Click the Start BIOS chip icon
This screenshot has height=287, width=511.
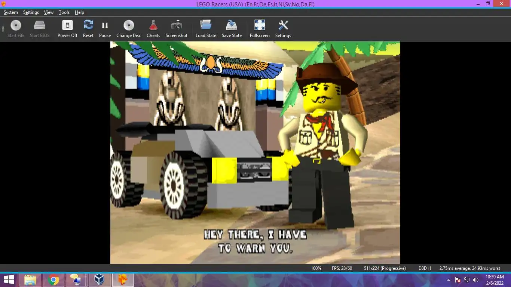40,25
